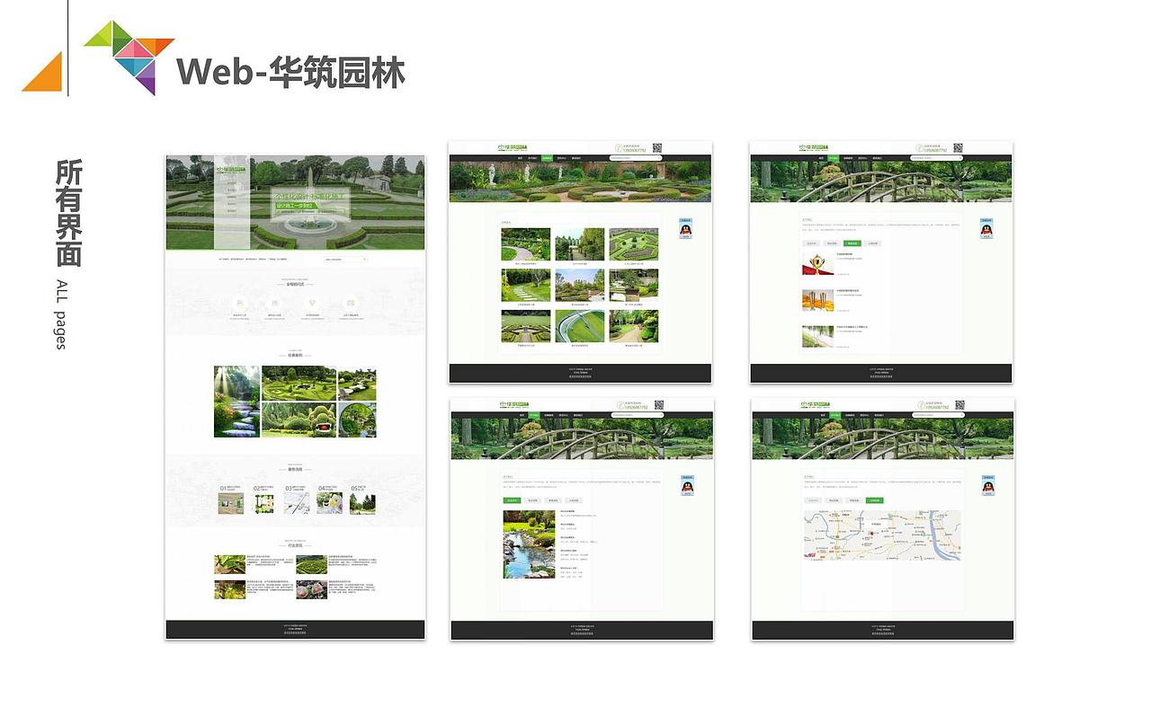The height and width of the screenshot is (716, 1151).
Task: Click fountain hero image on homepage mockup
Action: click(x=295, y=203)
